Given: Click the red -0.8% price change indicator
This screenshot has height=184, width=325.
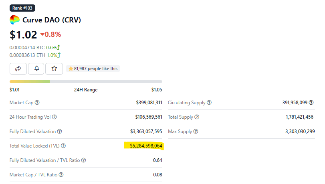Looking at the screenshot, I should pos(50,34).
